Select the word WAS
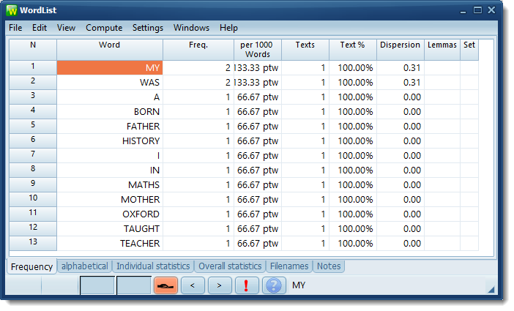 coord(110,83)
